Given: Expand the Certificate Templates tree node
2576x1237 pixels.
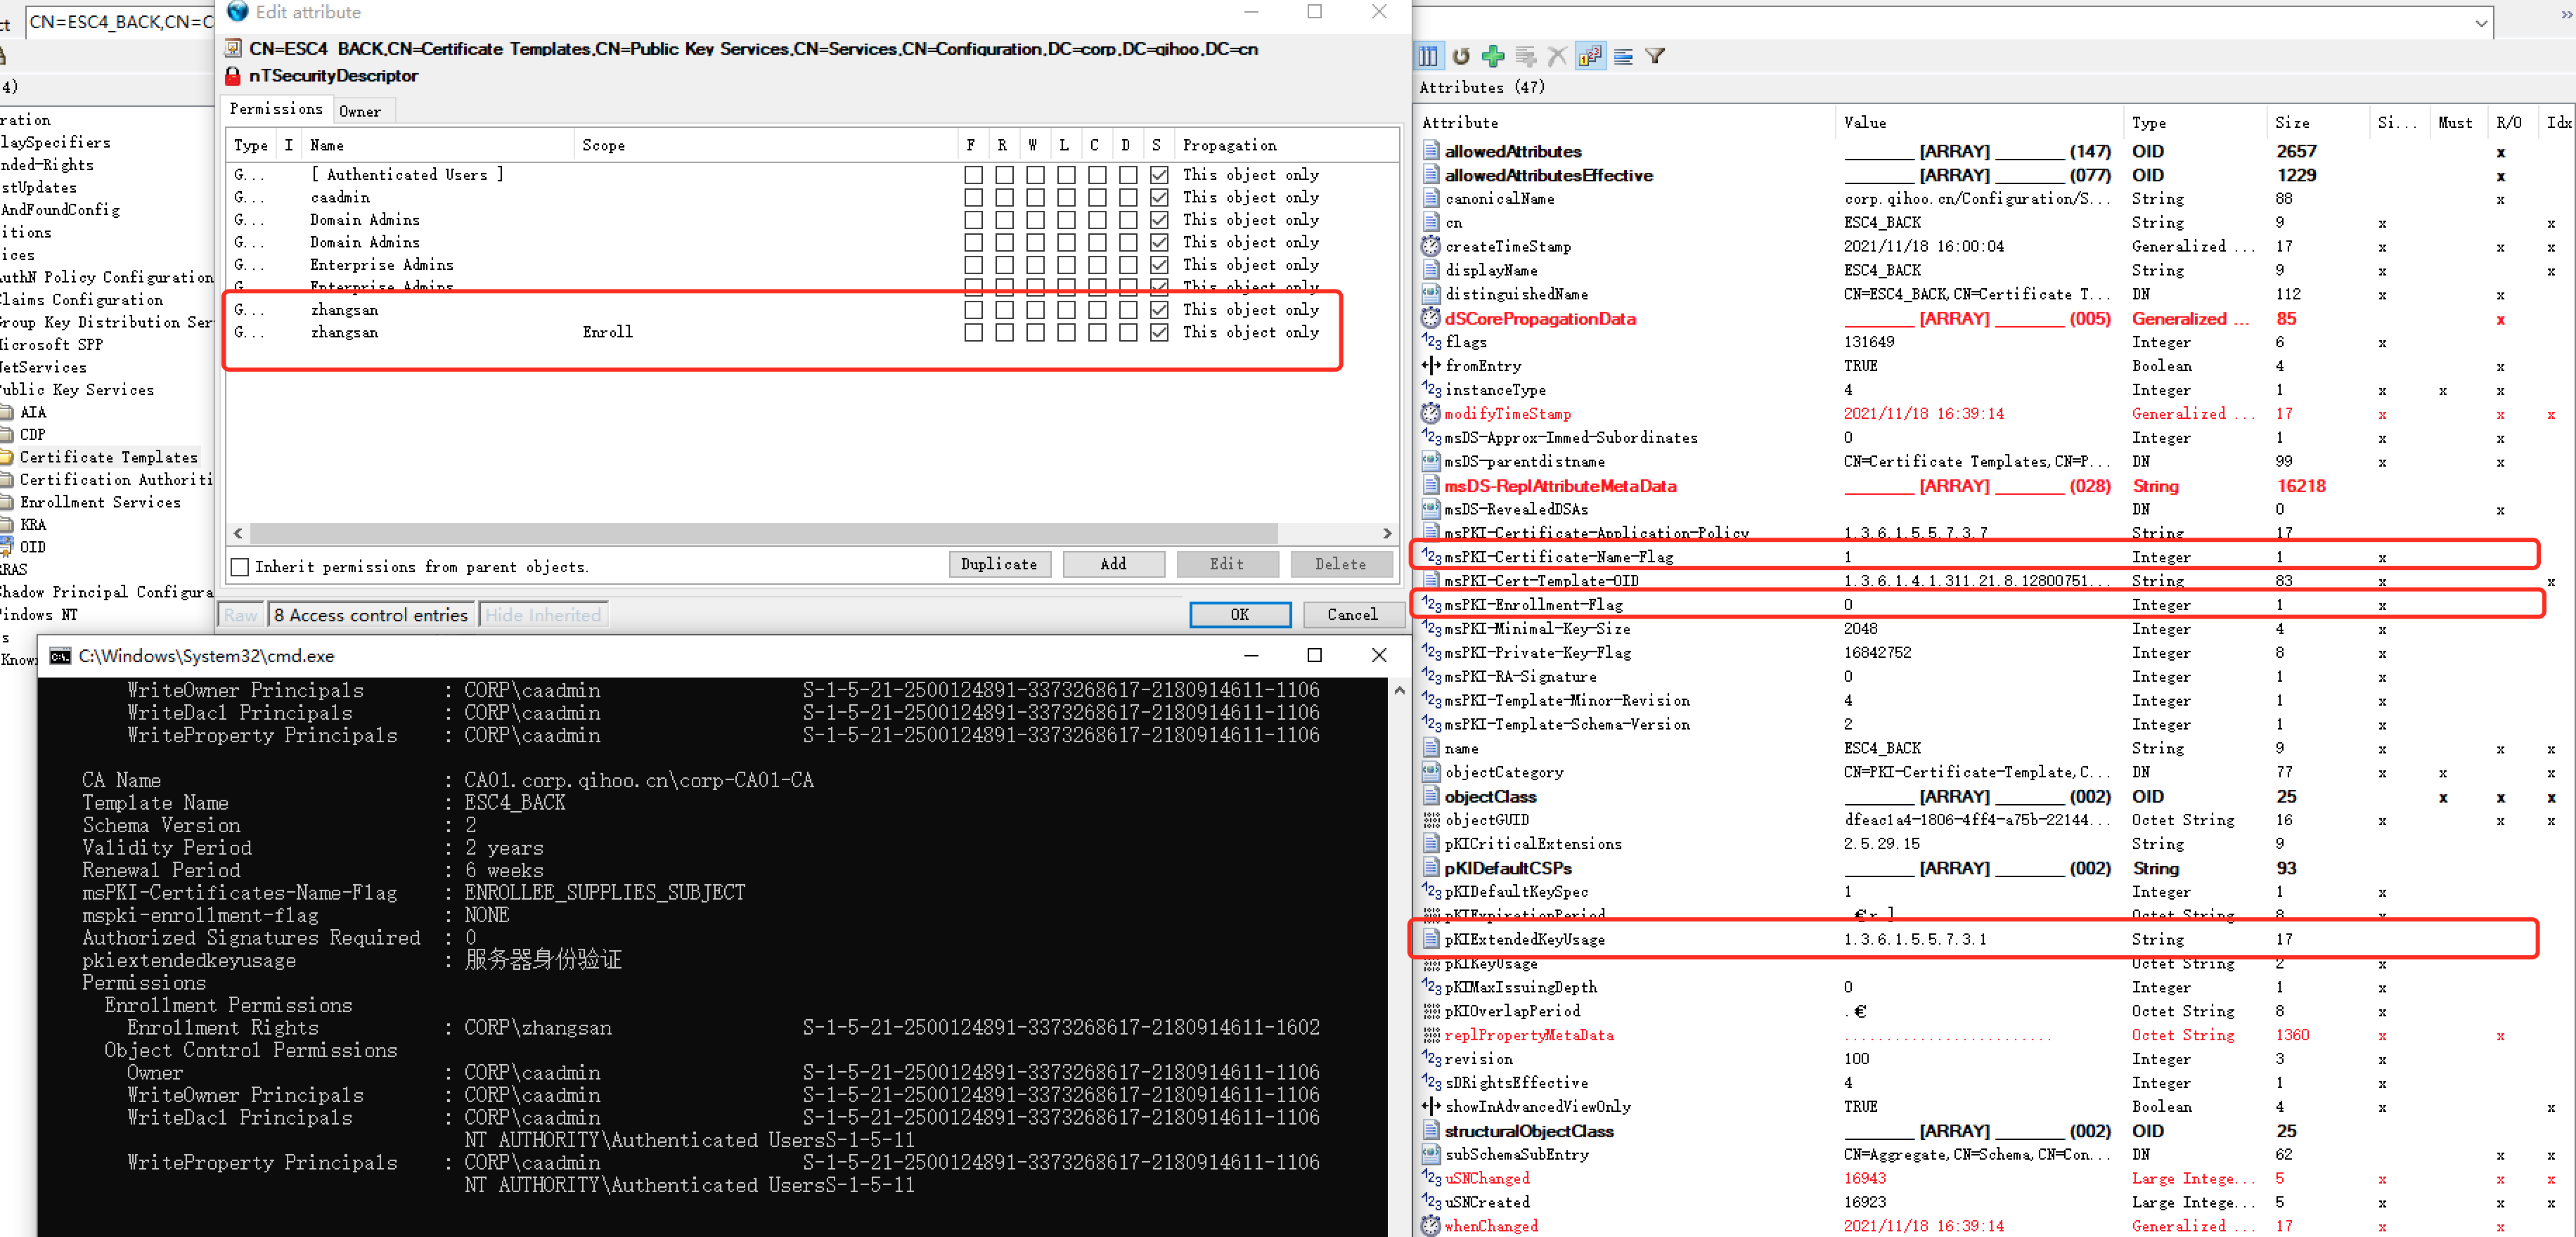Looking at the screenshot, I should click(x=108, y=458).
